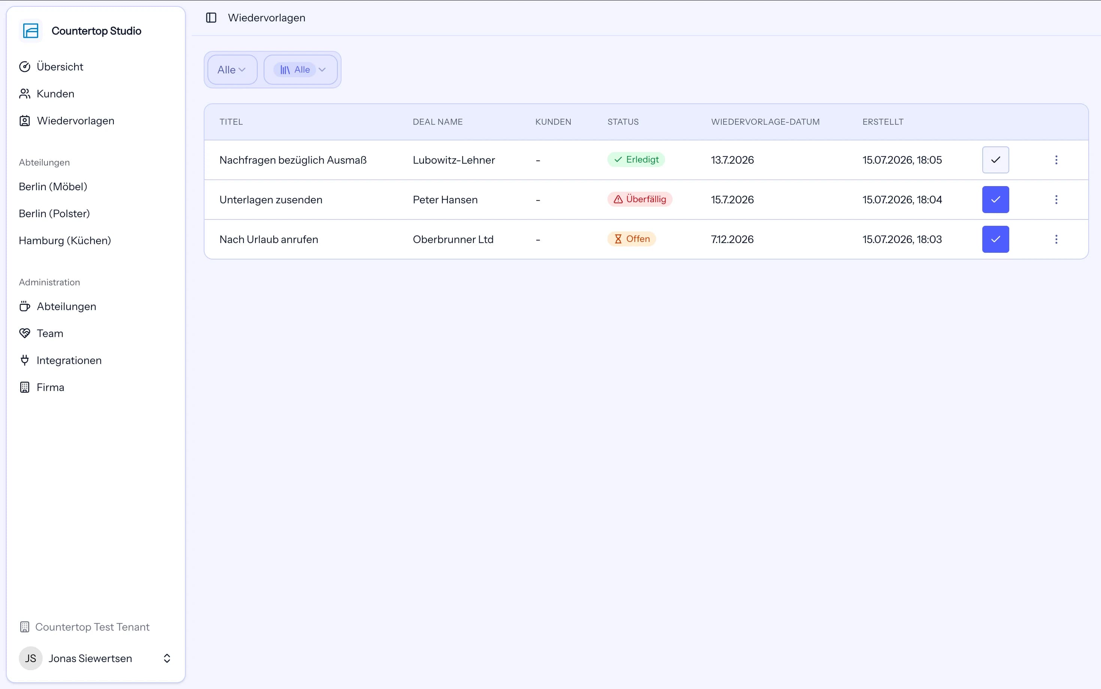The width and height of the screenshot is (1101, 689).
Task: Click the 15.7.2026 follow-up date
Action: click(x=733, y=200)
